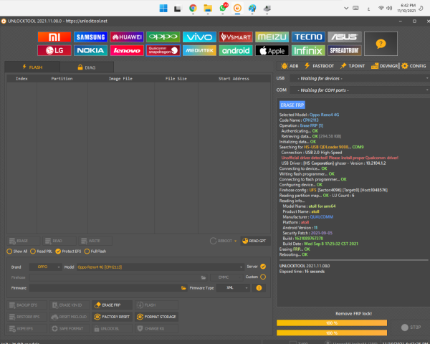Select the Vivo brand logo
The width and height of the screenshot is (430, 344).
click(199, 37)
